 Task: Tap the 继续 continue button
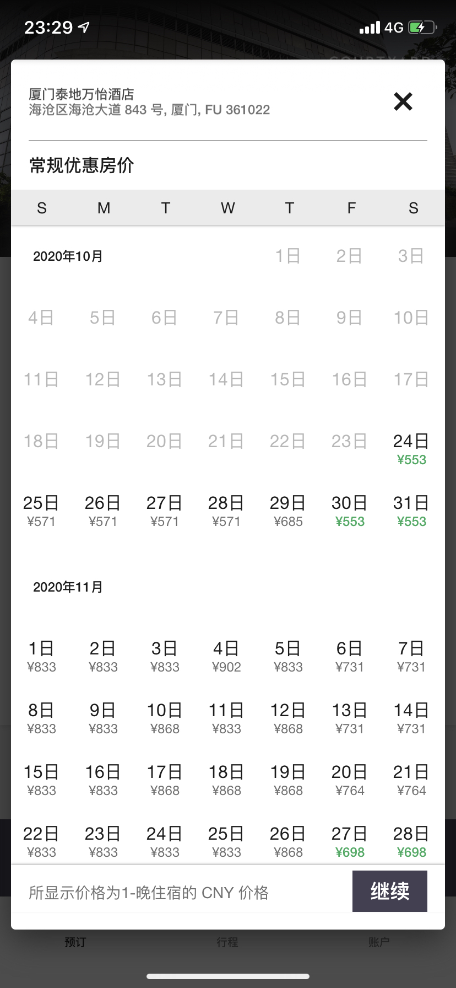tap(390, 891)
